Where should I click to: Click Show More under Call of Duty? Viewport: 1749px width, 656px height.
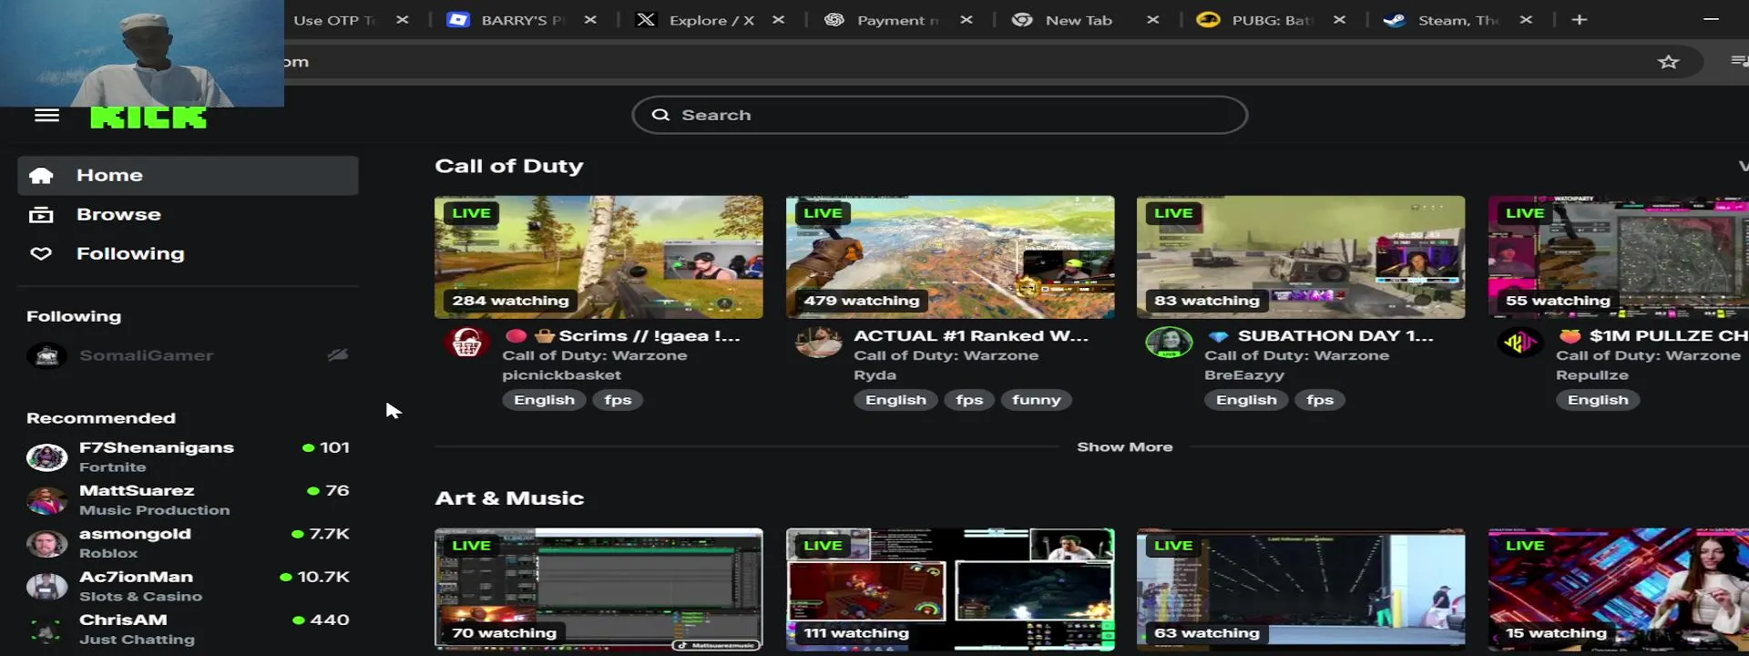coord(1125,447)
